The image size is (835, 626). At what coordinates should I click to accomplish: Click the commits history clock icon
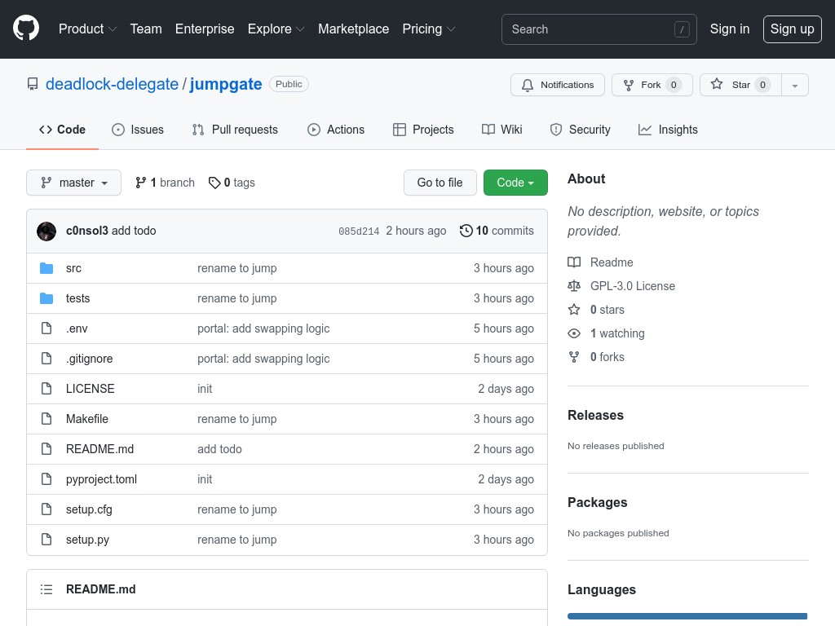point(466,231)
